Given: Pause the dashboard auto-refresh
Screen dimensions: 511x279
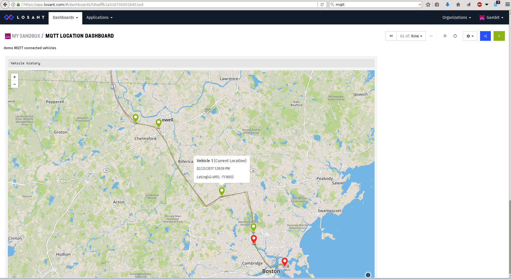Looking at the screenshot, I should click(445, 36).
